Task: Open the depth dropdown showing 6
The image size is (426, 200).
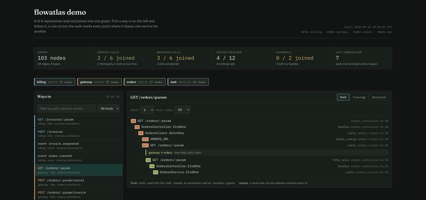Action: 147,110
